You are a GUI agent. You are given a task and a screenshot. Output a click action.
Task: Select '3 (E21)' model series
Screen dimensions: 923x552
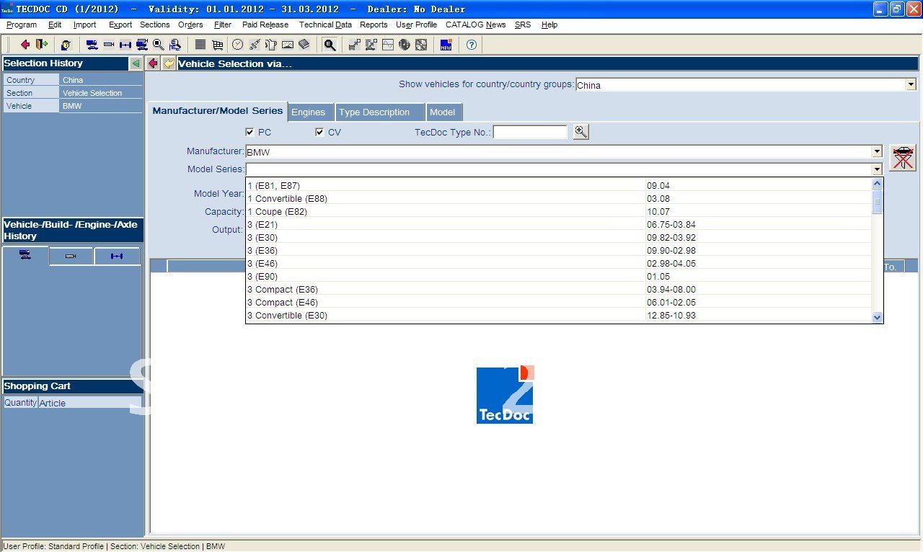tap(559, 225)
